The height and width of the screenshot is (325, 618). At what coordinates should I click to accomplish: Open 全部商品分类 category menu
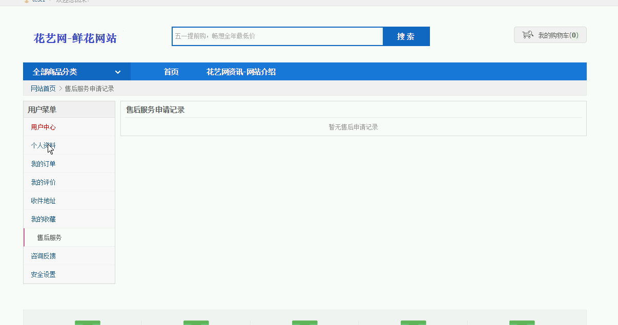point(77,72)
